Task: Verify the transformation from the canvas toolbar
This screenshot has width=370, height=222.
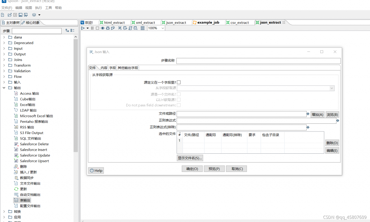Action: 120,28
